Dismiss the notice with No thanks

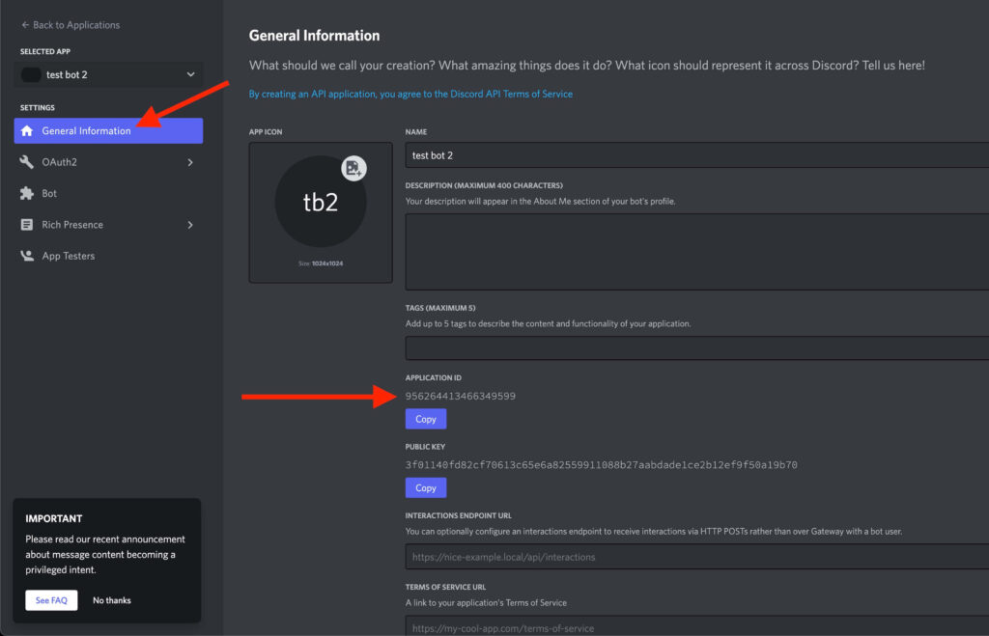click(112, 600)
